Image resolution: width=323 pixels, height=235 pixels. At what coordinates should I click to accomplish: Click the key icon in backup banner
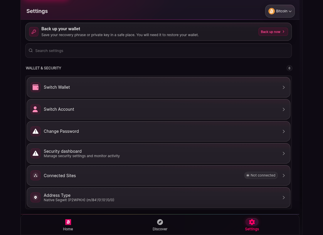34,32
